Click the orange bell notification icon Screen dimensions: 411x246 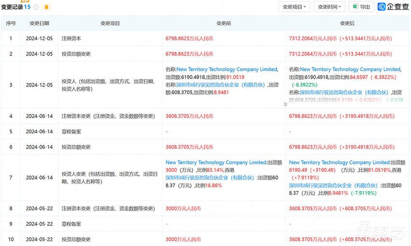click(46, 7)
